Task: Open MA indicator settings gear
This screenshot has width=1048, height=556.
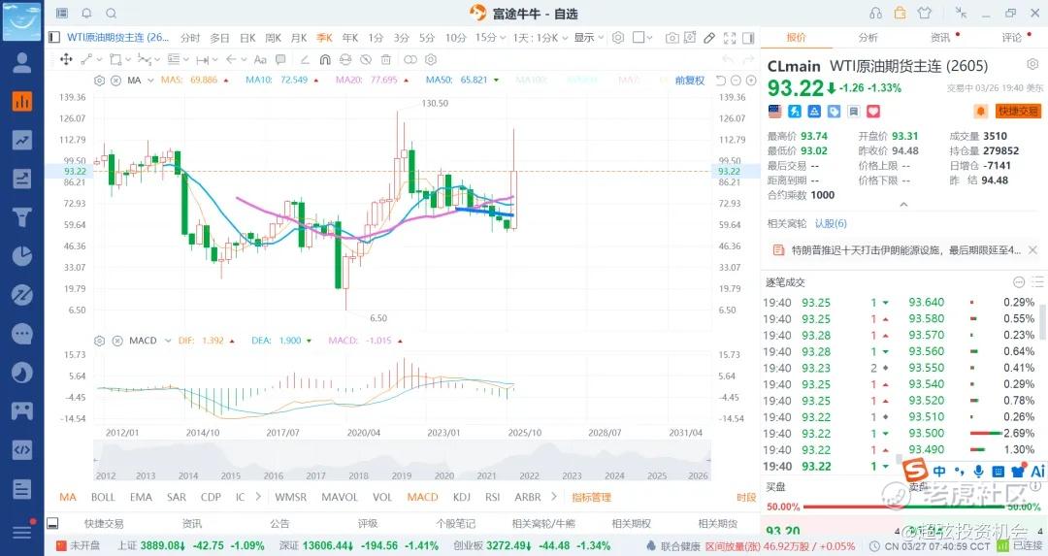Action: 100,81
